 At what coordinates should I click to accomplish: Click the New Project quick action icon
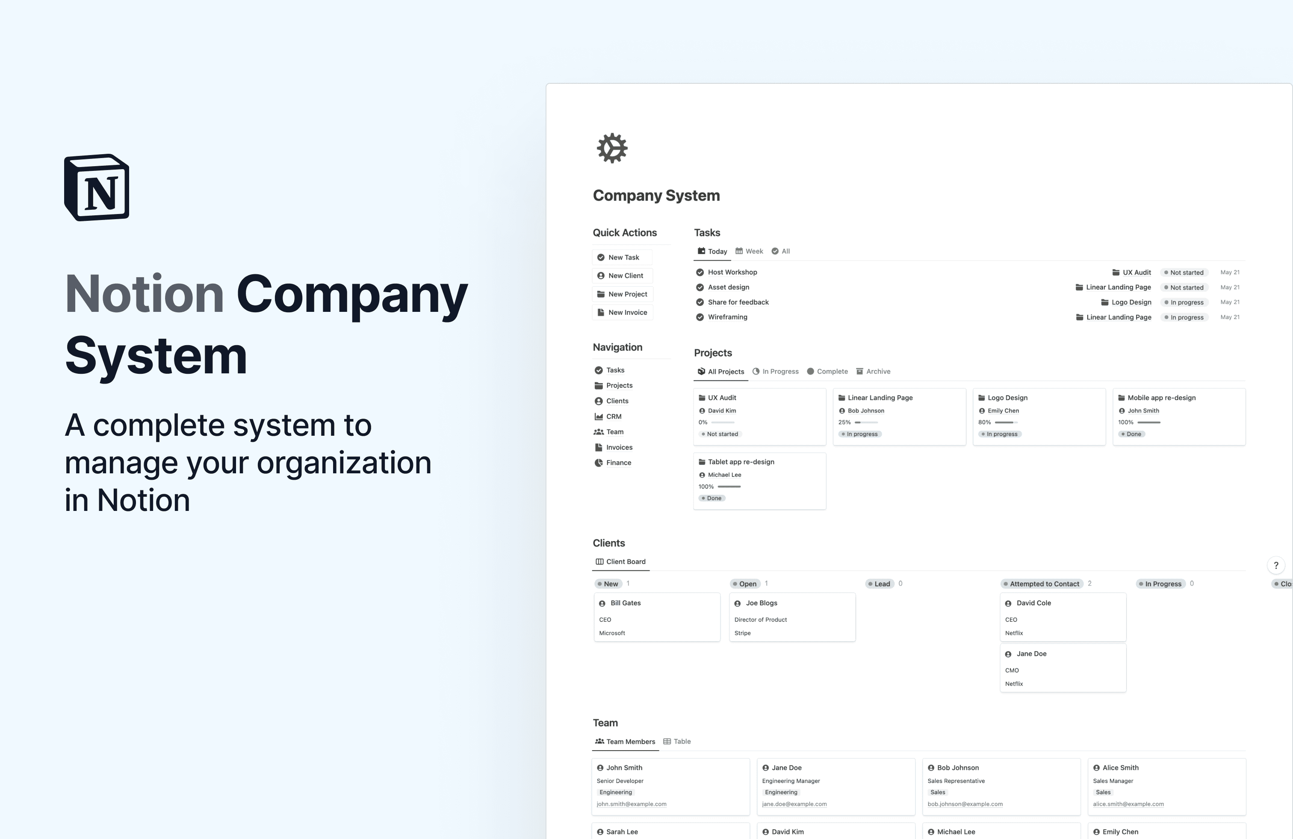point(601,294)
